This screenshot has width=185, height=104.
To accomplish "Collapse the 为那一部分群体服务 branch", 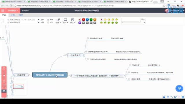I will 88,59.
